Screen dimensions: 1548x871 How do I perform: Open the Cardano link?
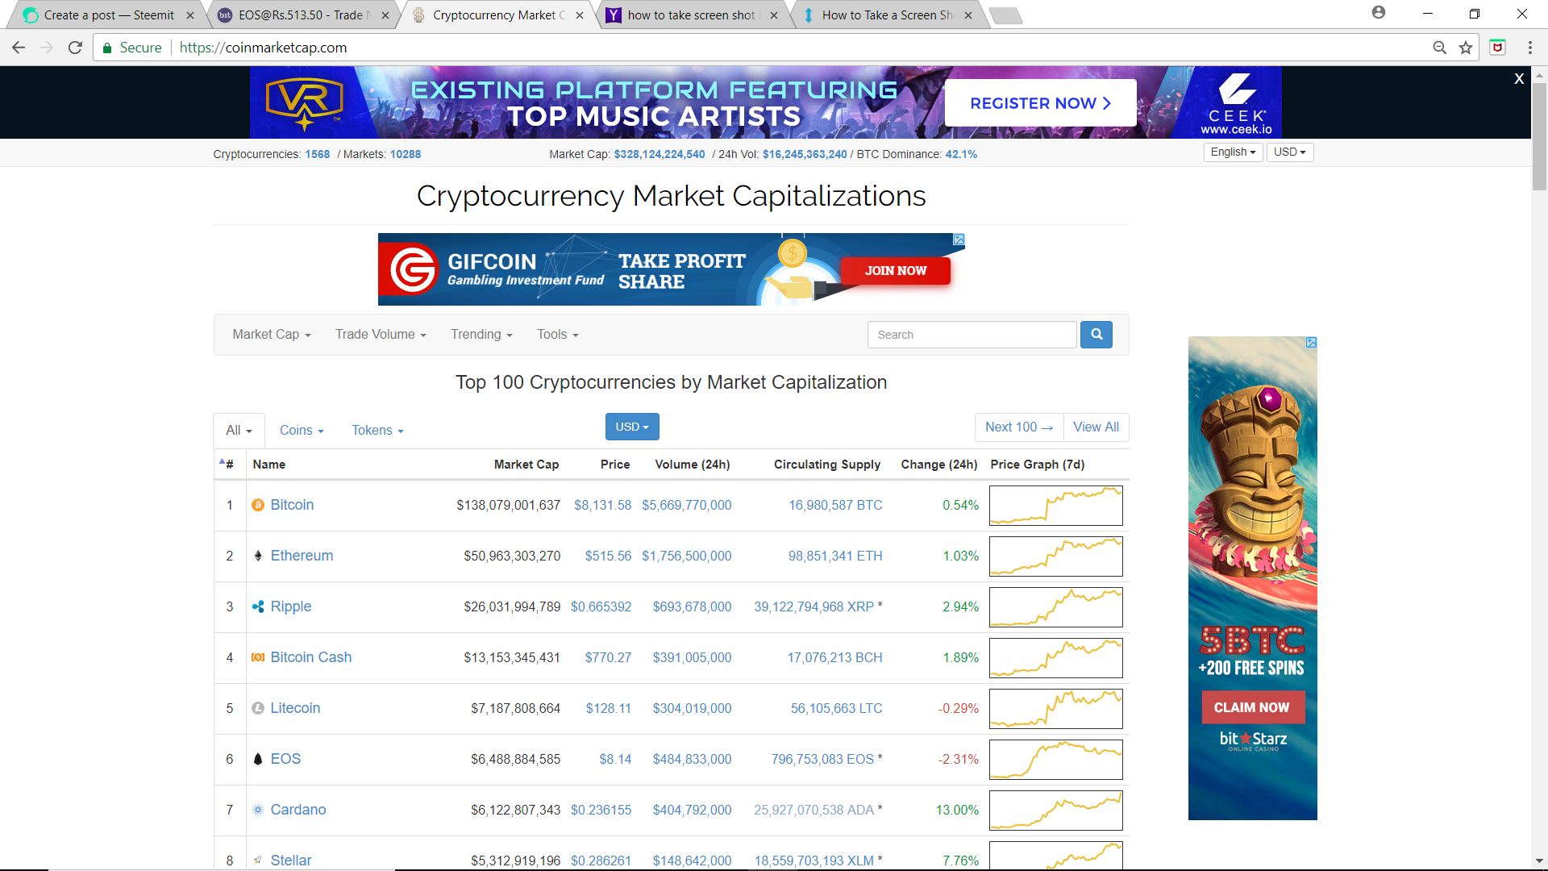pyautogui.click(x=298, y=810)
